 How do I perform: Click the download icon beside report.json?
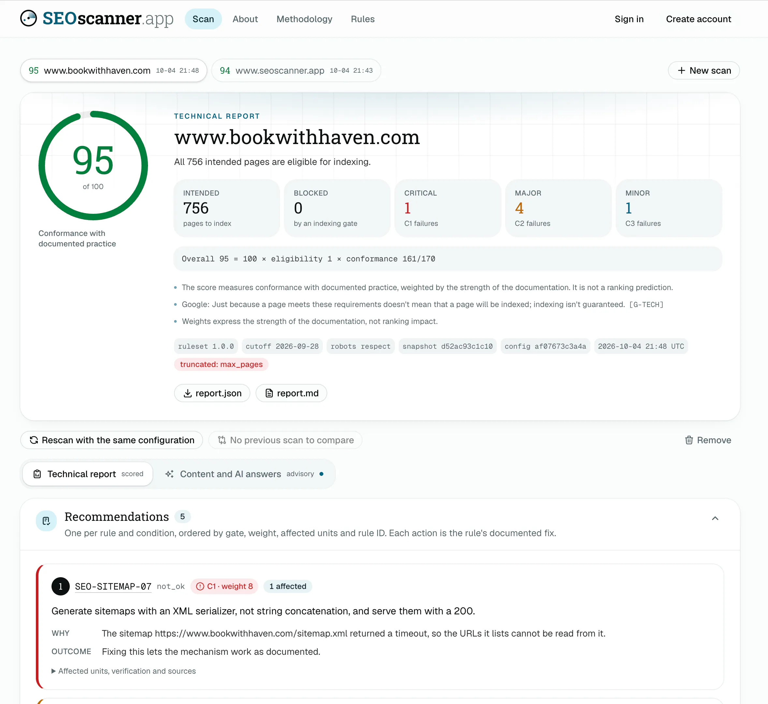tap(187, 393)
